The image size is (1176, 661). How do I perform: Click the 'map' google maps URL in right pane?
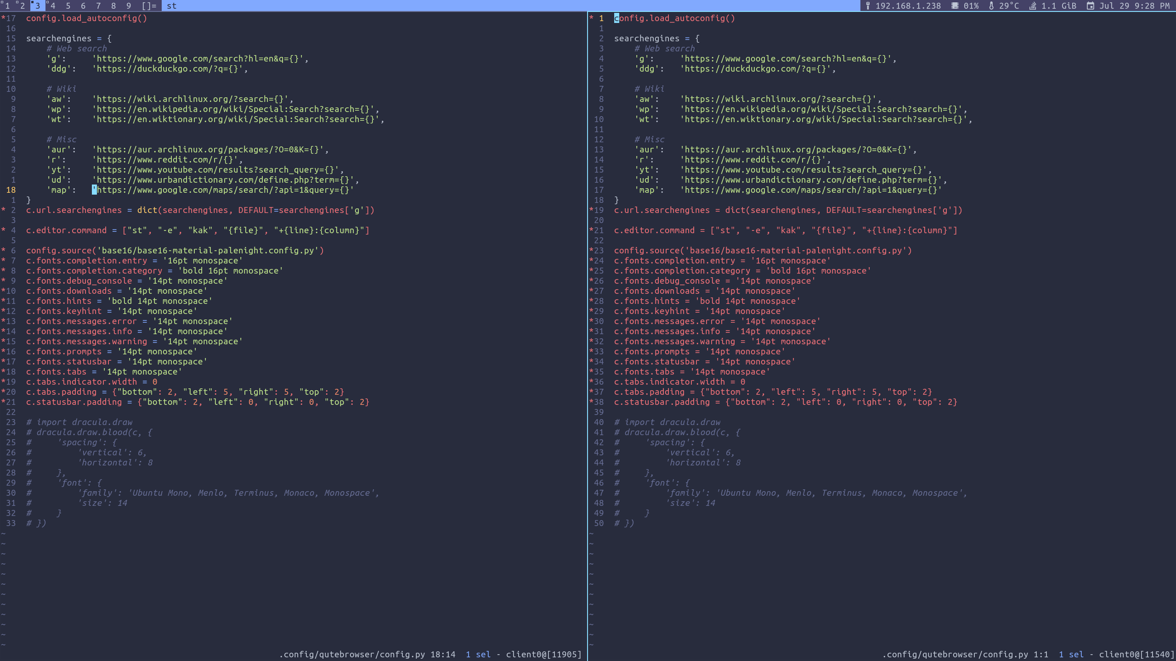(811, 190)
